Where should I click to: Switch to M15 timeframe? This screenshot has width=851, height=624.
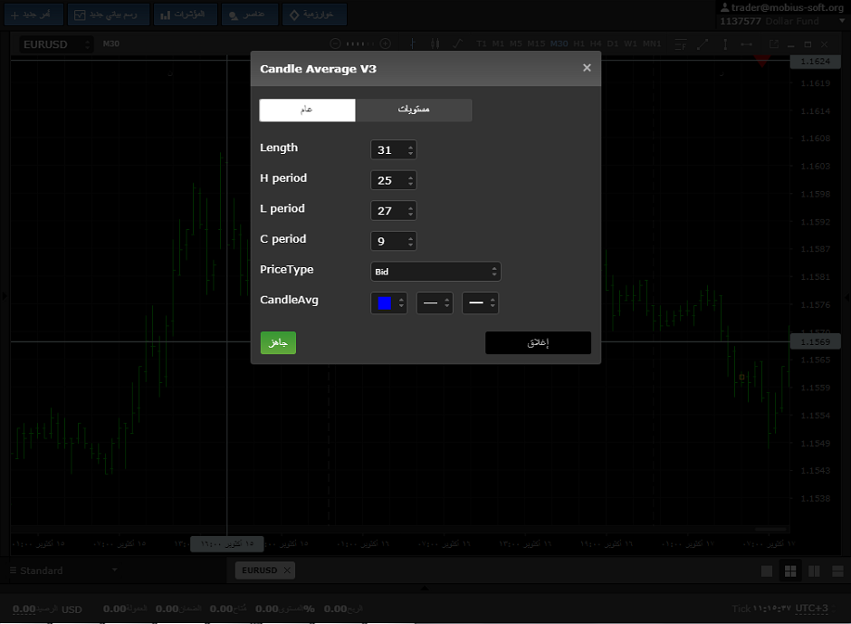click(x=536, y=44)
